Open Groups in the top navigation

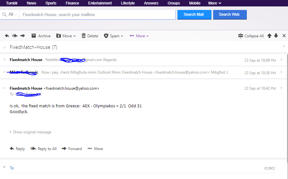174,3
